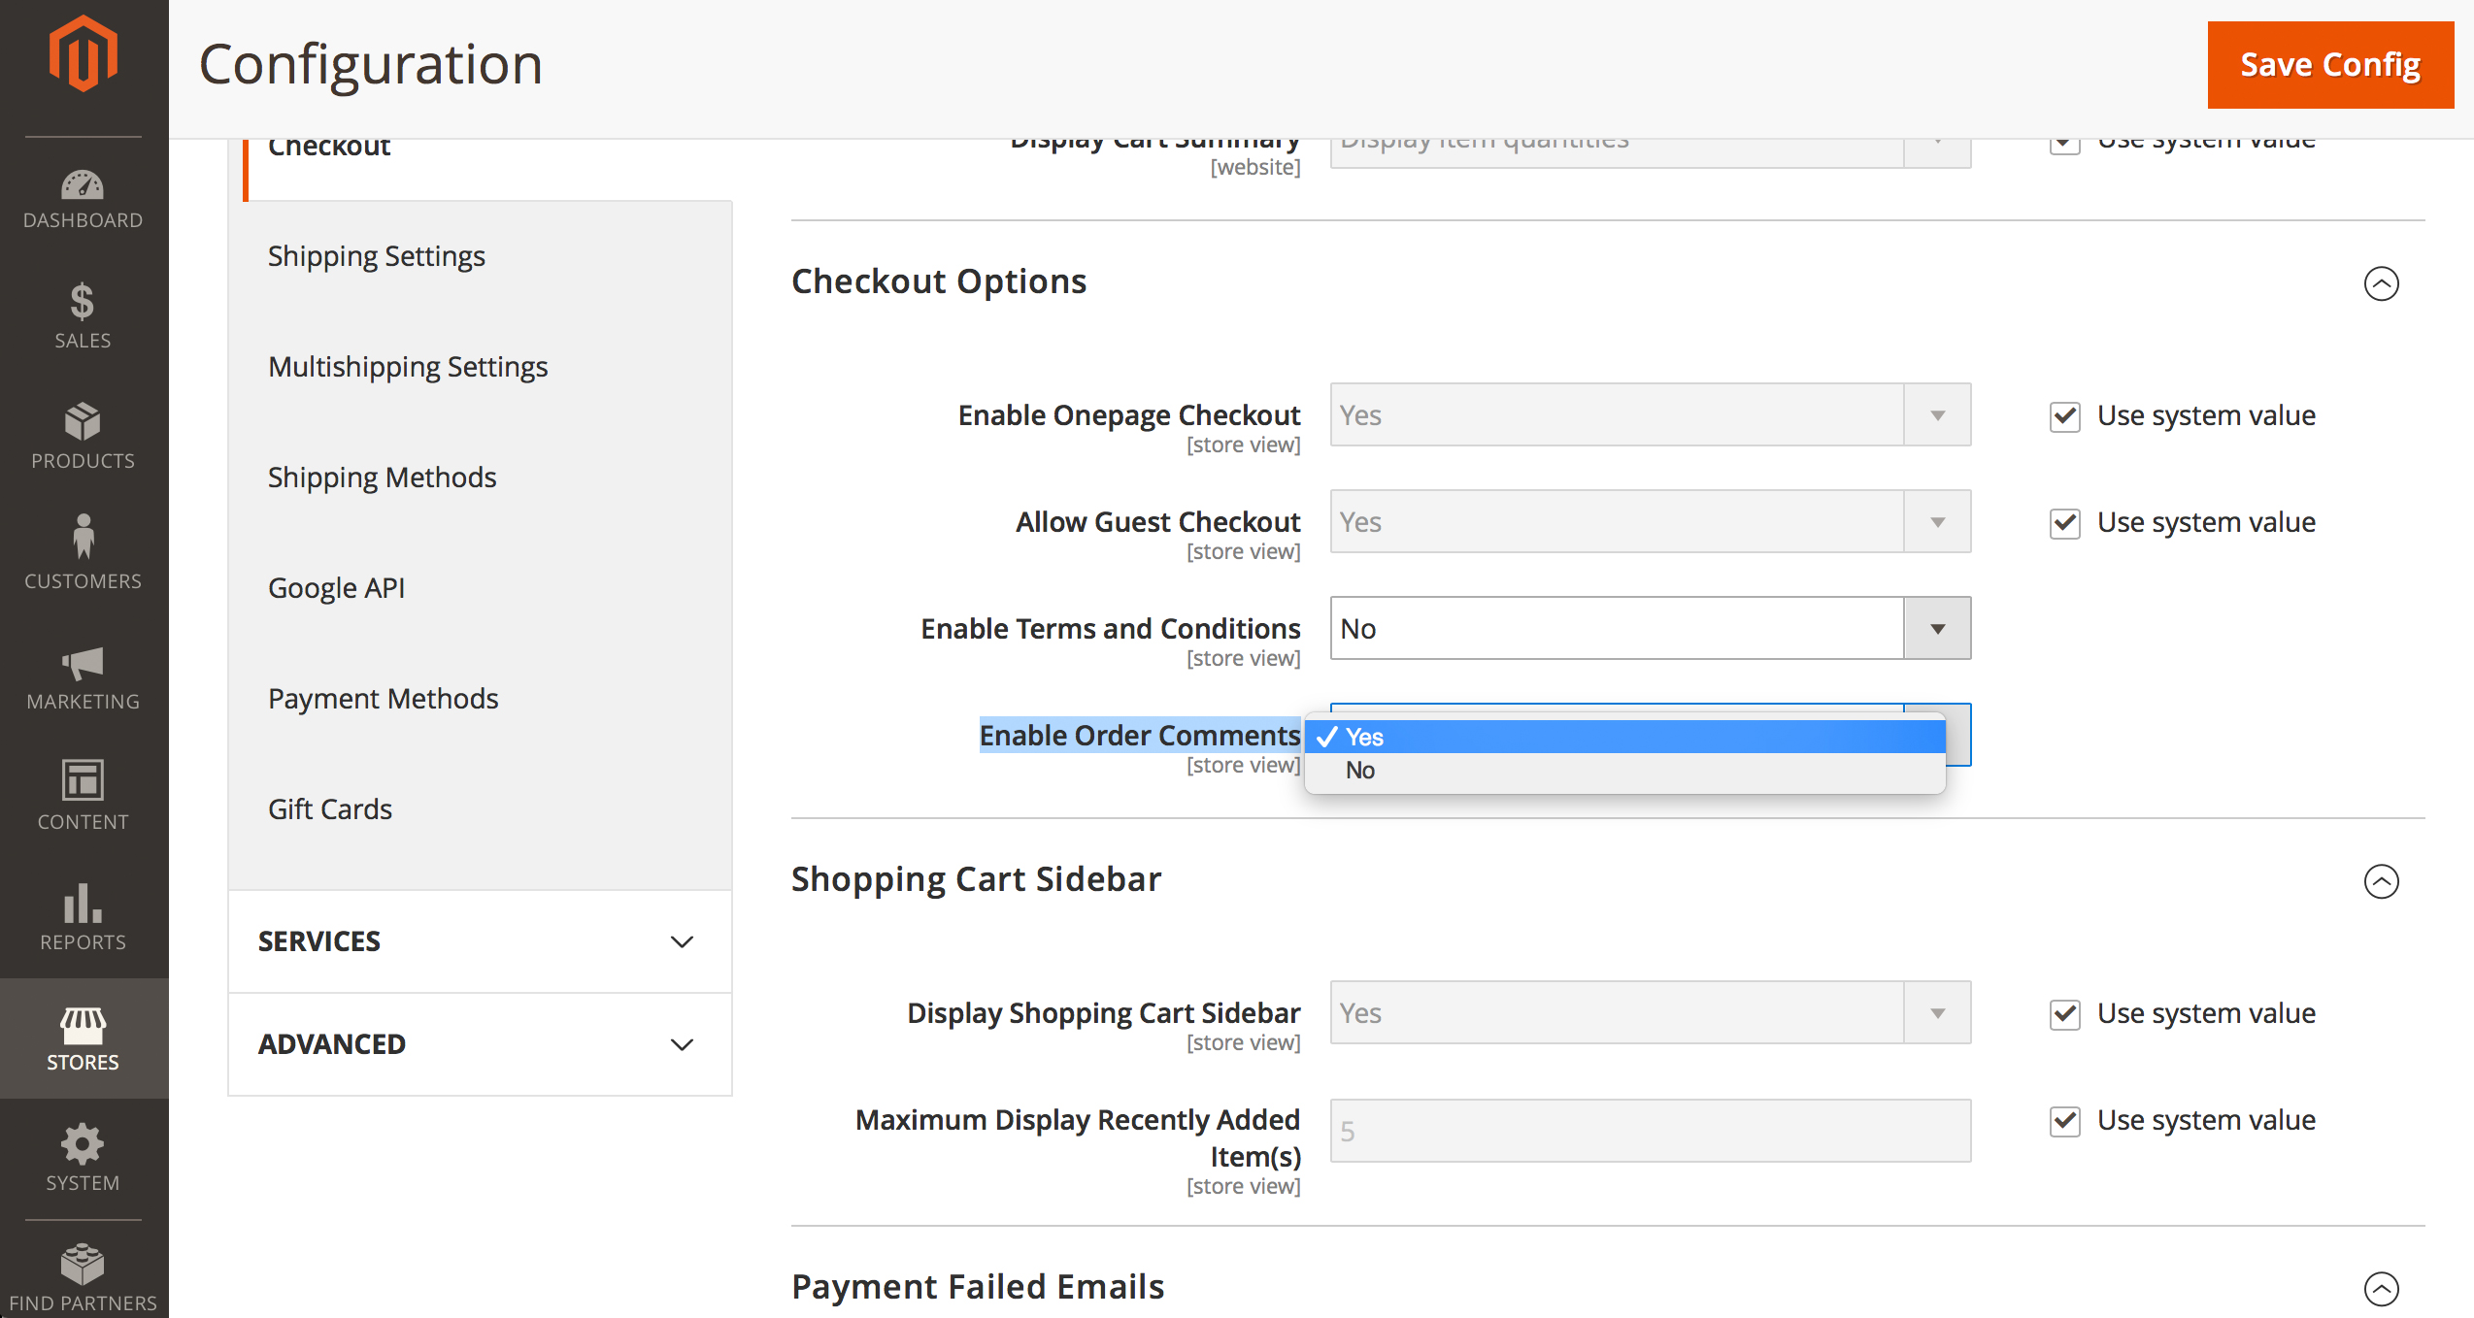Click the Save Config button

coord(2330,65)
